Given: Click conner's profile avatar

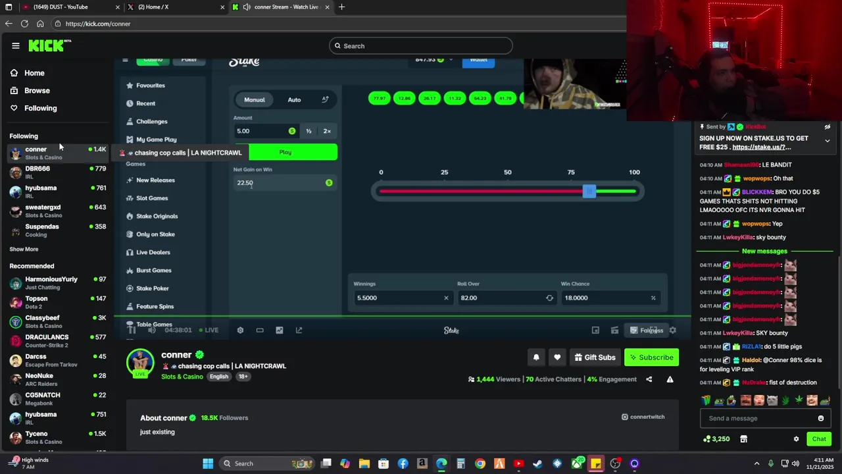Looking at the screenshot, I should point(139,363).
